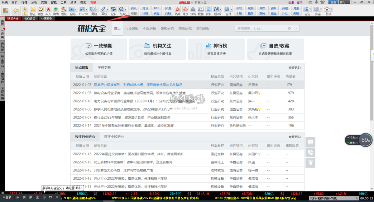Image resolution: width=374 pixels, height=202 pixels.
Task: Click the 机构 institution icon
Action: click(193, 11)
